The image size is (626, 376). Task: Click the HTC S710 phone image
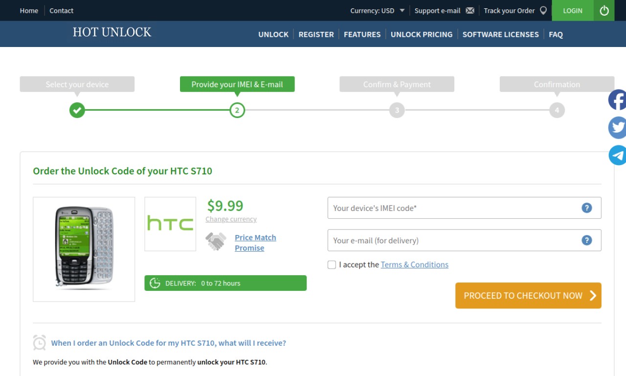84,249
